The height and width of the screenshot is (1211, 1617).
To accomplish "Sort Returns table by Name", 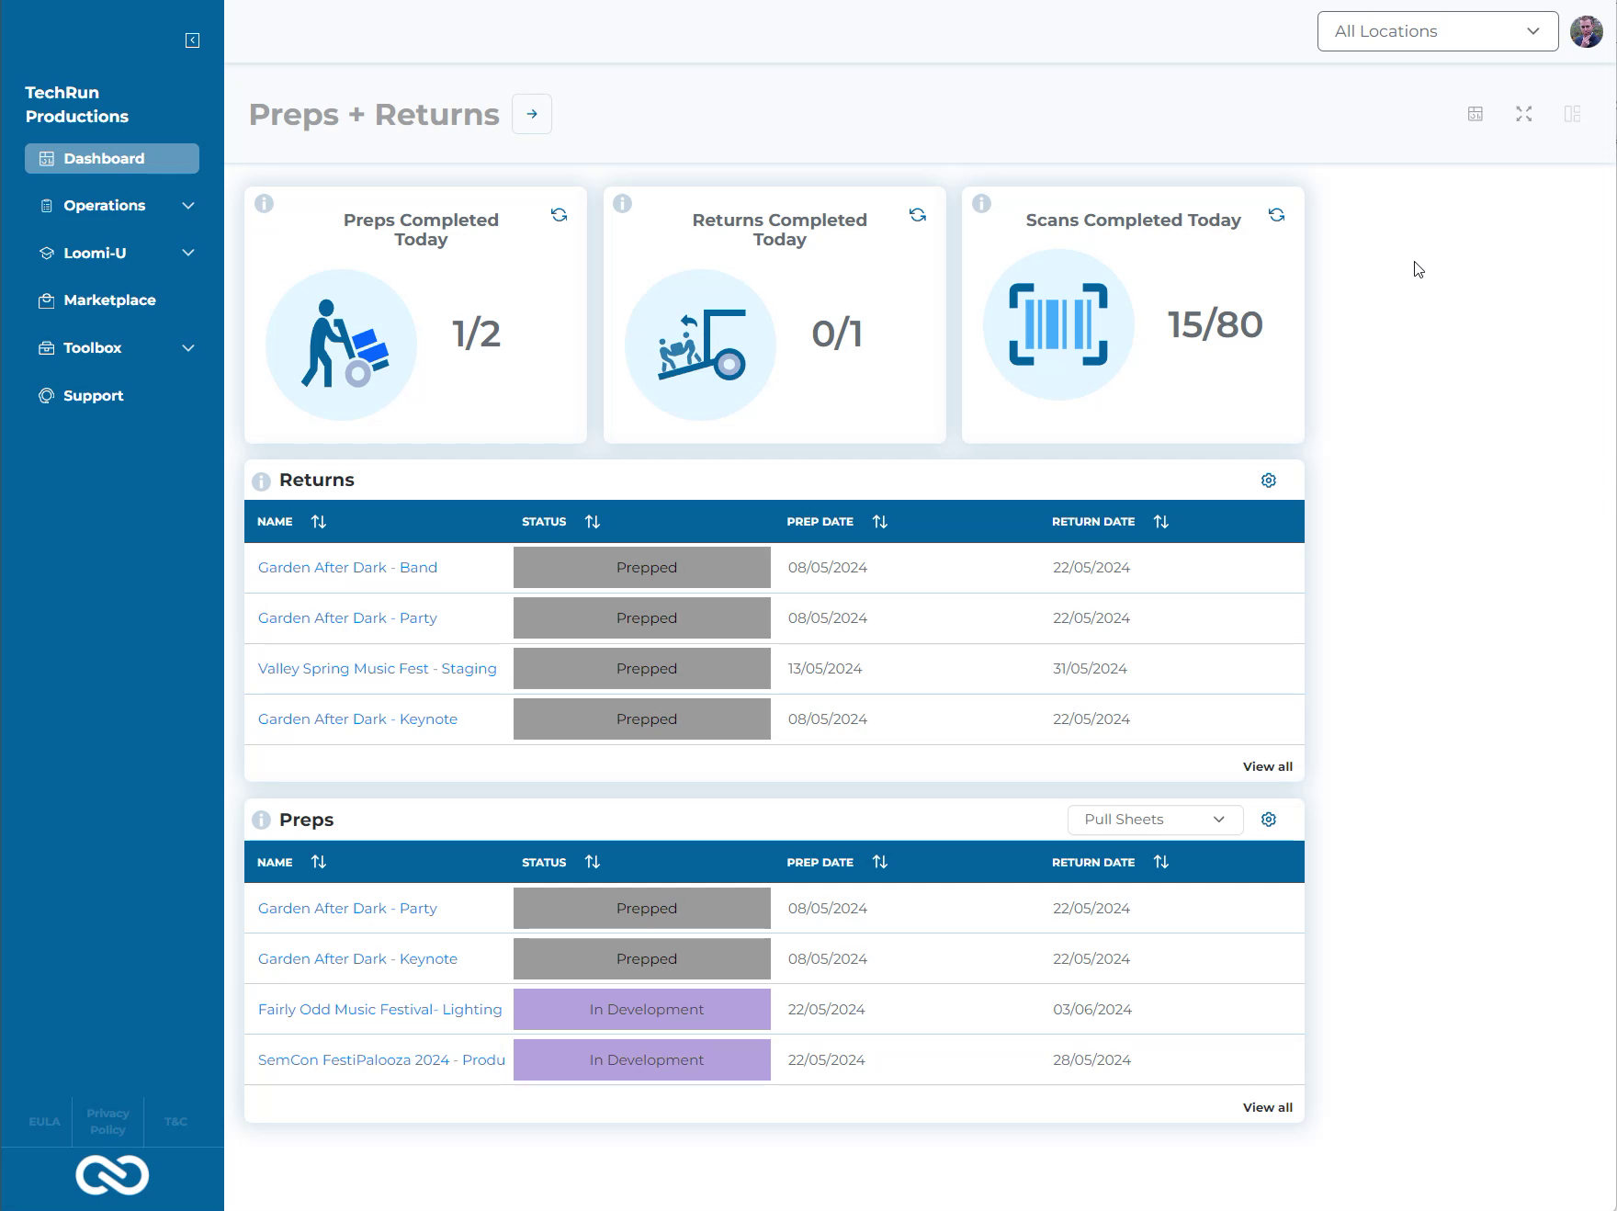I will click(x=318, y=522).
